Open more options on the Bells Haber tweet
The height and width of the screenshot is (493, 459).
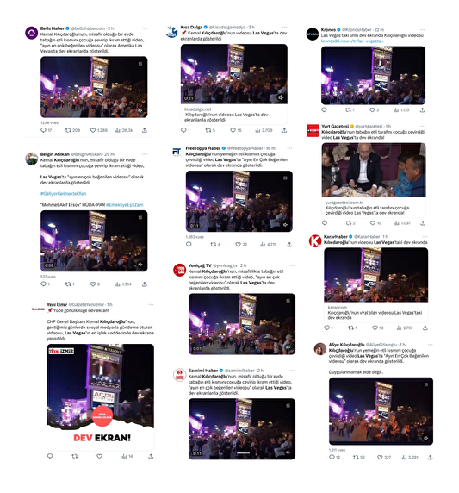point(145,28)
